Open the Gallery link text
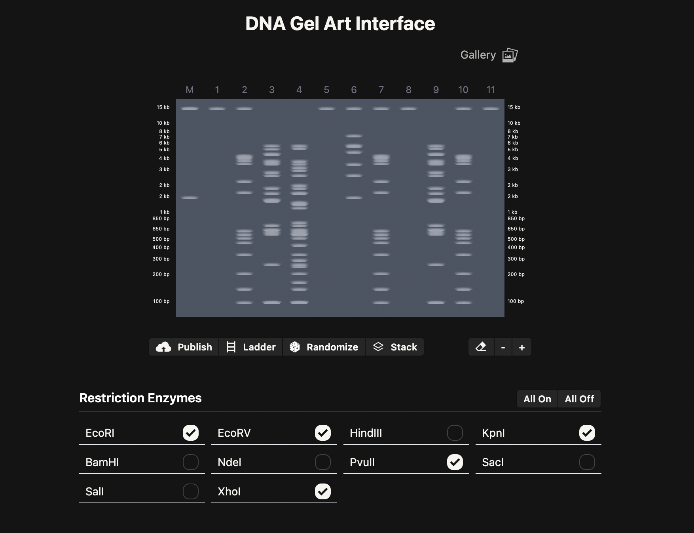This screenshot has width=694, height=533. (478, 55)
